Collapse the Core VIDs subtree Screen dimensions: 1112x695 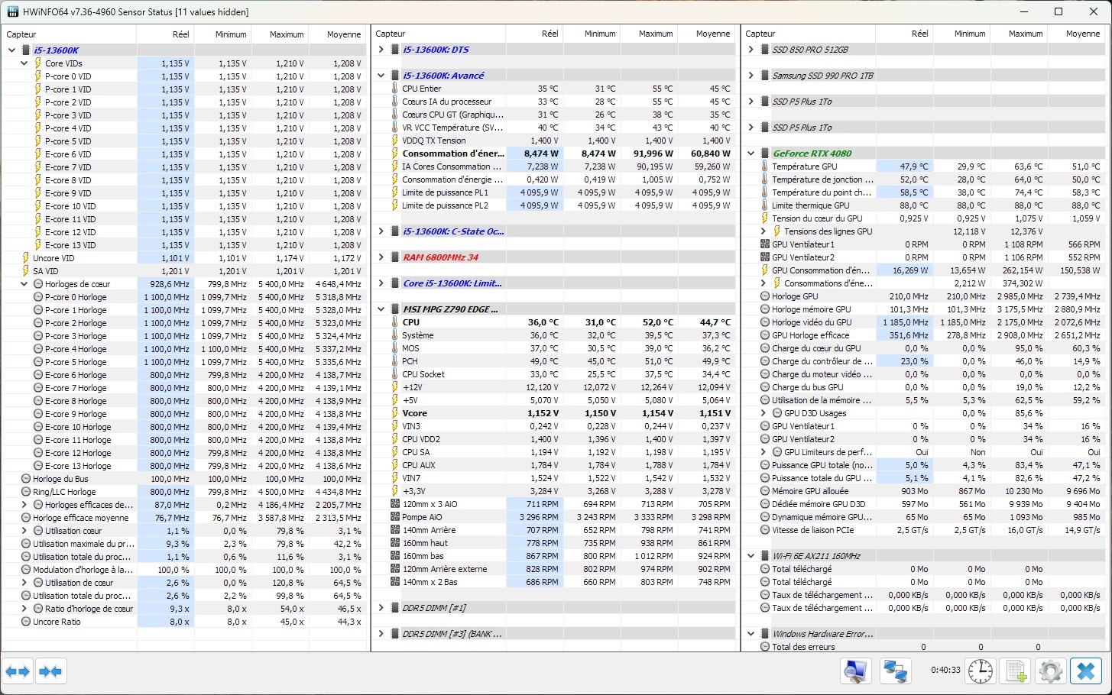[x=24, y=63]
